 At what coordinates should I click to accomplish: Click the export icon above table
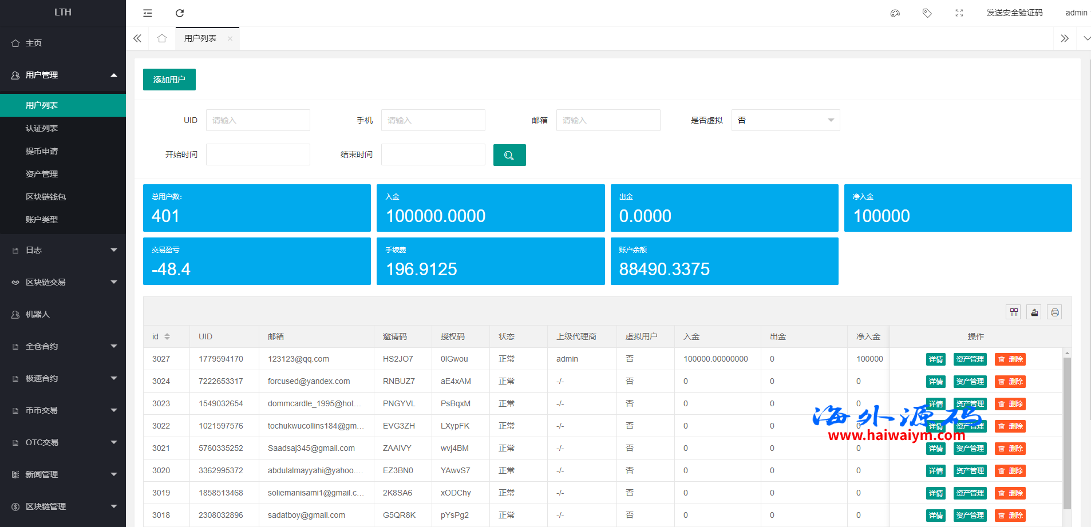1034,312
